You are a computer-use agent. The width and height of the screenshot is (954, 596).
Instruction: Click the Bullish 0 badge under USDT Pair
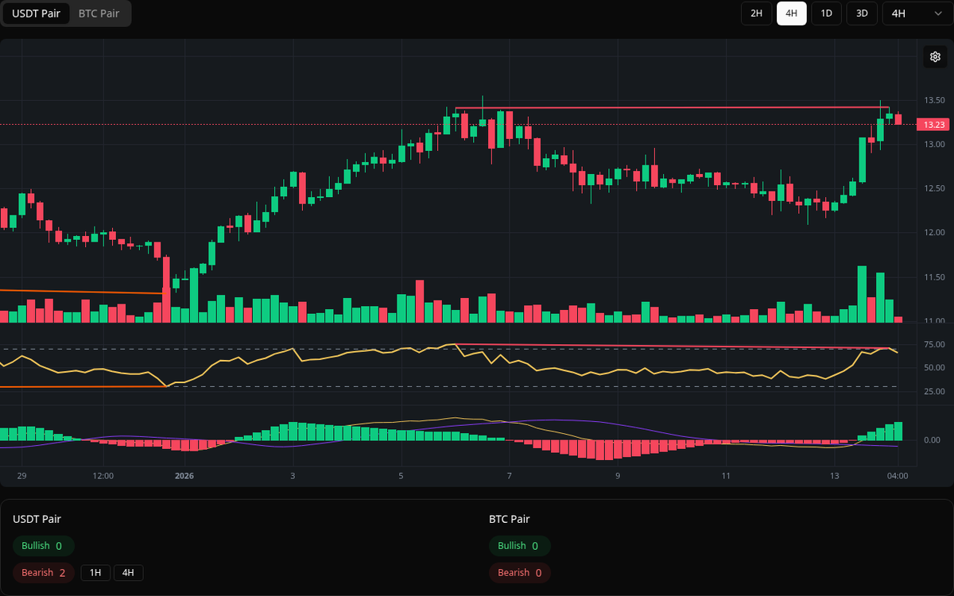[43, 545]
